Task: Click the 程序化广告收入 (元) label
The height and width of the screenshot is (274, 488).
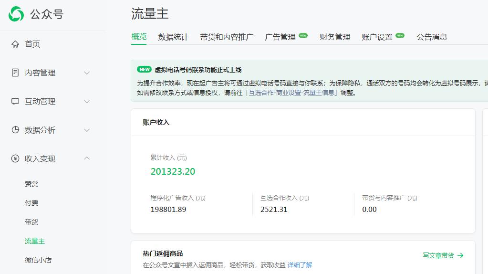Action: pyautogui.click(x=178, y=198)
